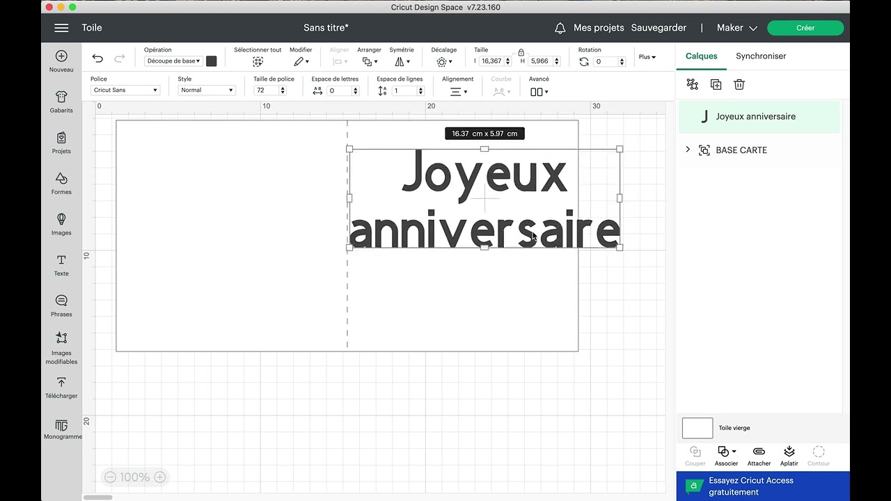The height and width of the screenshot is (501, 891).
Task: Click the project title Sans titre*
Action: coord(326,28)
